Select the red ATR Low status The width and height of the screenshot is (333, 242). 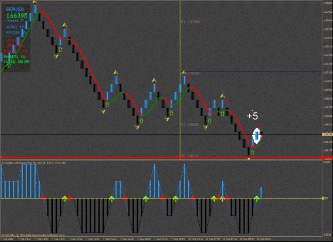click(x=15, y=41)
